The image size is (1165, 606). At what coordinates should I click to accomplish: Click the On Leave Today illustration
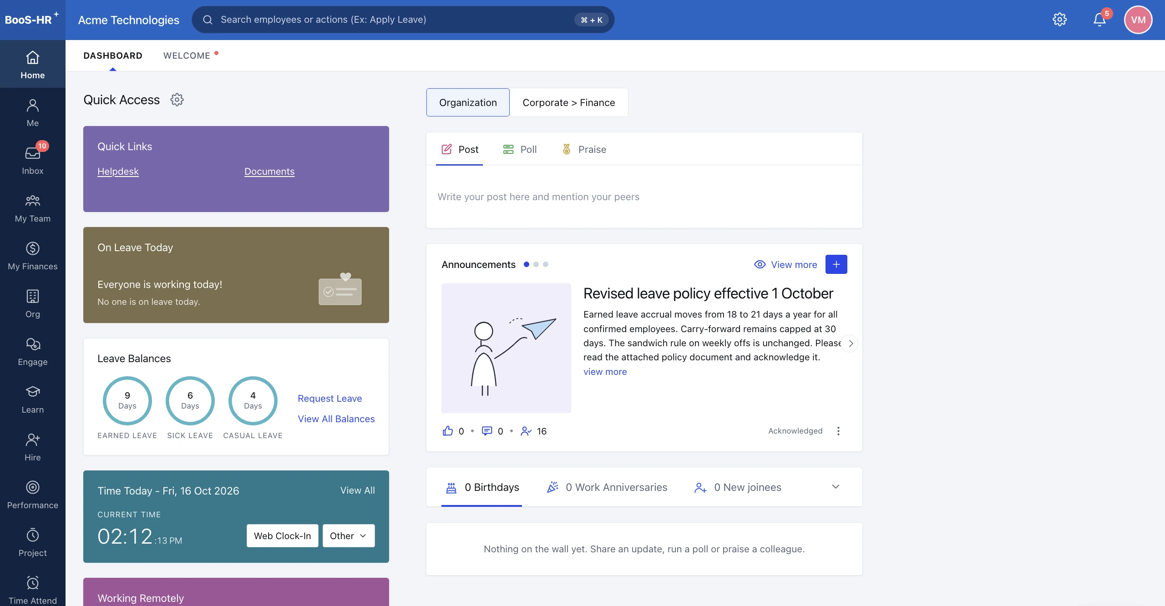coord(340,289)
